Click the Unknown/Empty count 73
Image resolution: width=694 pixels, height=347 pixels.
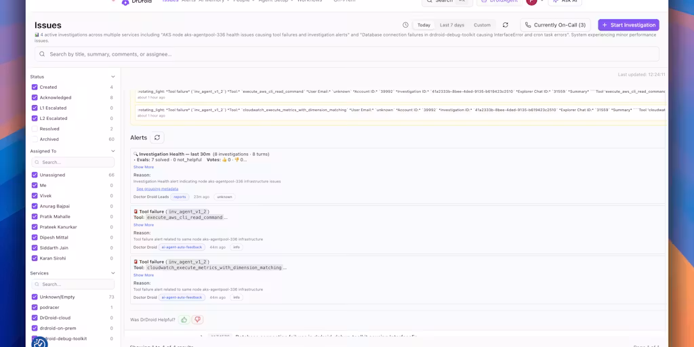click(x=112, y=297)
